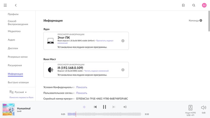The width and height of the screenshot is (210, 118).
Task: Open the Расширения settings tab
Action: pyautogui.click(x=15, y=65)
